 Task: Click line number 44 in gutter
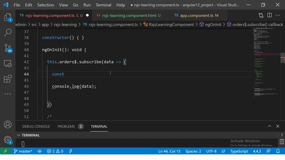click(26, 74)
